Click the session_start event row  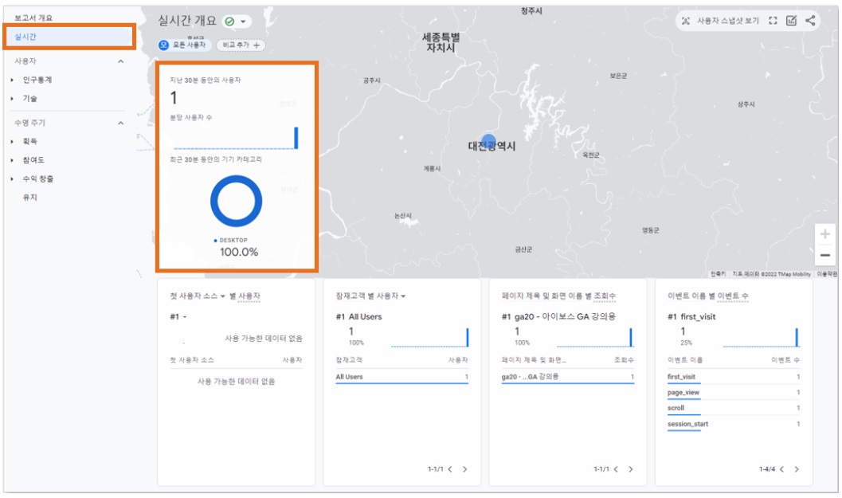734,425
